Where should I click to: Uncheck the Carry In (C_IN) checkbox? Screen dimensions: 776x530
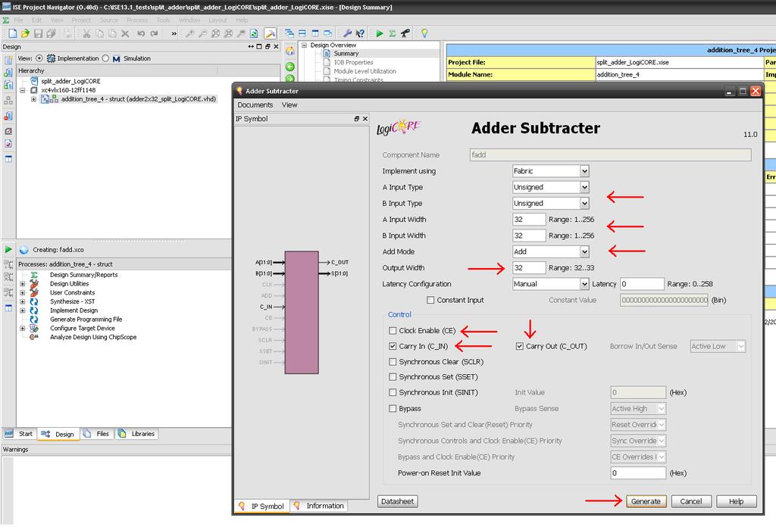coord(393,346)
